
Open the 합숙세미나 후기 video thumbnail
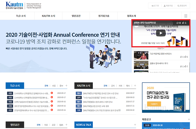click(x=141, y=65)
